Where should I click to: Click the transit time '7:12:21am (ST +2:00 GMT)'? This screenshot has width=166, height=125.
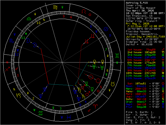tap(146, 26)
